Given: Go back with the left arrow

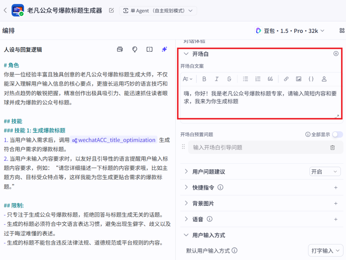Looking at the screenshot, I should 5,10.
